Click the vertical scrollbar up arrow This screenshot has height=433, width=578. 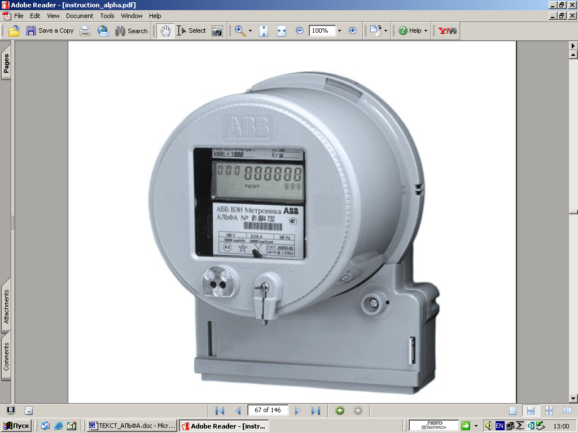[x=573, y=55]
